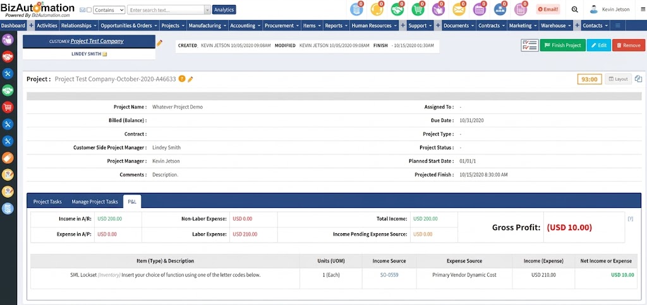Viewport: 647px width, 305px height.
Task: Click the copy icon right of Layout
Action: pos(638,79)
